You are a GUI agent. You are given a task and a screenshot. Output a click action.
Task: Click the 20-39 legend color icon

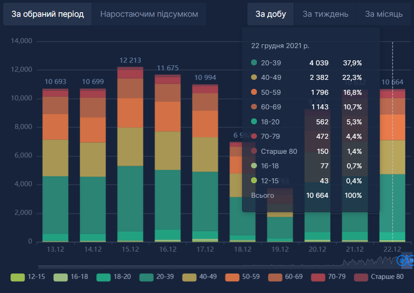click(147, 277)
